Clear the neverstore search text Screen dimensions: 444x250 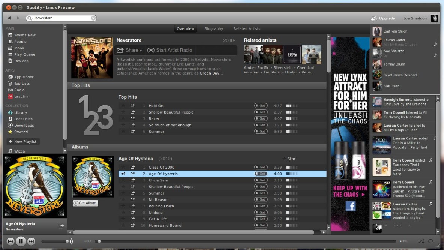pyautogui.click(x=93, y=18)
